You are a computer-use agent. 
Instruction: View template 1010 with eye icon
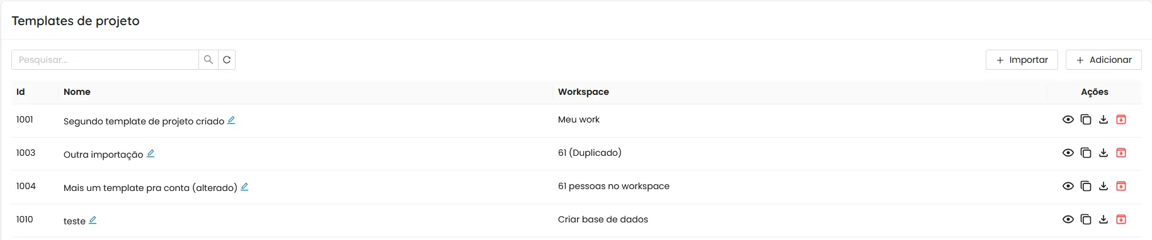click(x=1068, y=219)
